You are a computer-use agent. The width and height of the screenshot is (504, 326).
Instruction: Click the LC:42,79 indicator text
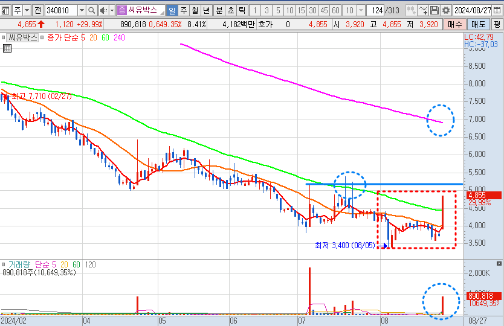[479, 37]
